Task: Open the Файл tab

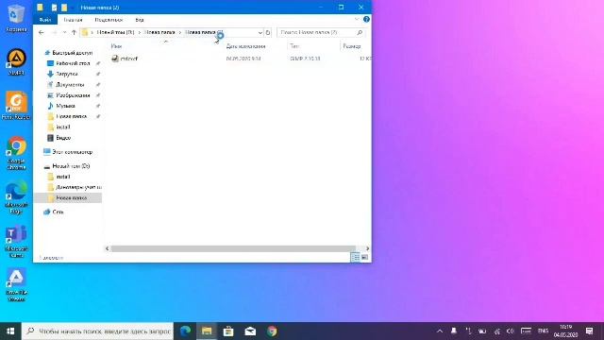Action: 45,19
